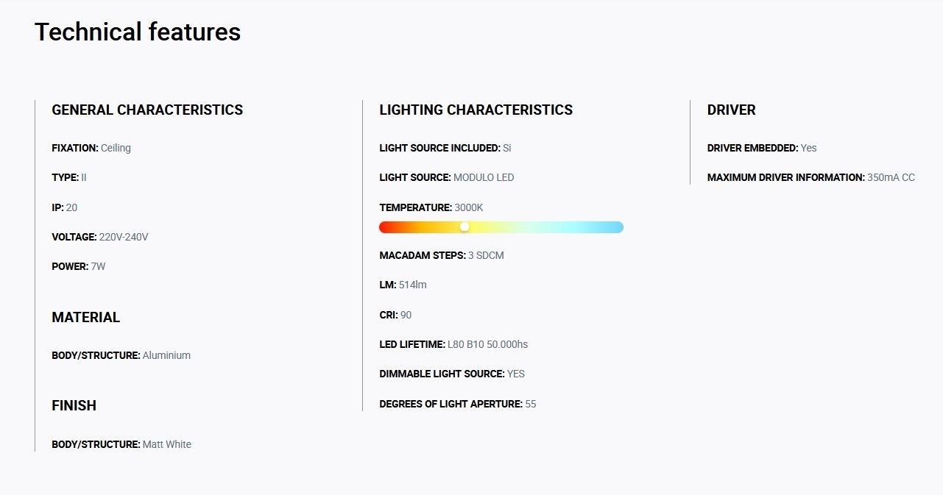This screenshot has width=943, height=495.
Task: Click the Finish section heading
Action: tap(74, 406)
